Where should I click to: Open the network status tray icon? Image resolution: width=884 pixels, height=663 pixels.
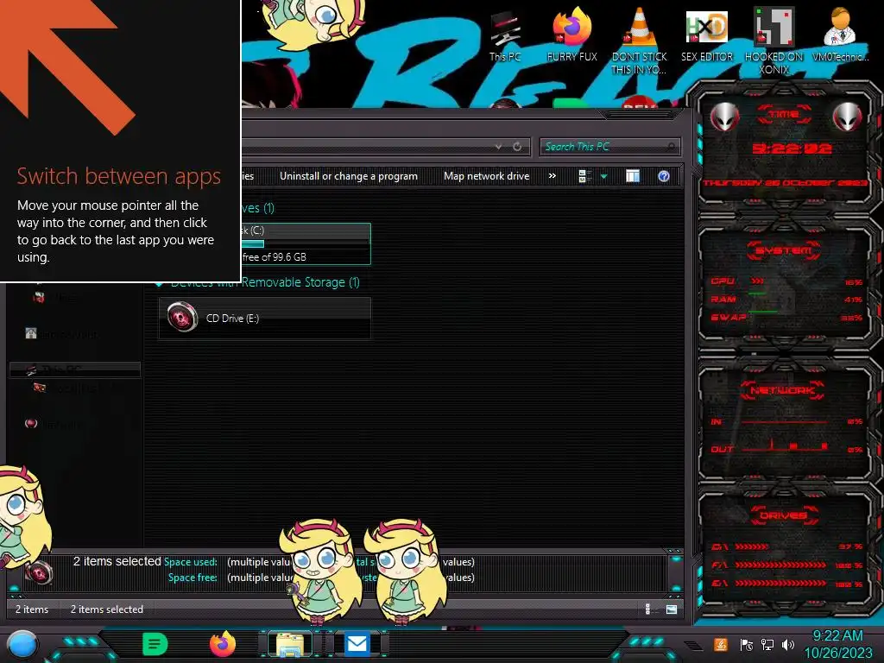(767, 644)
